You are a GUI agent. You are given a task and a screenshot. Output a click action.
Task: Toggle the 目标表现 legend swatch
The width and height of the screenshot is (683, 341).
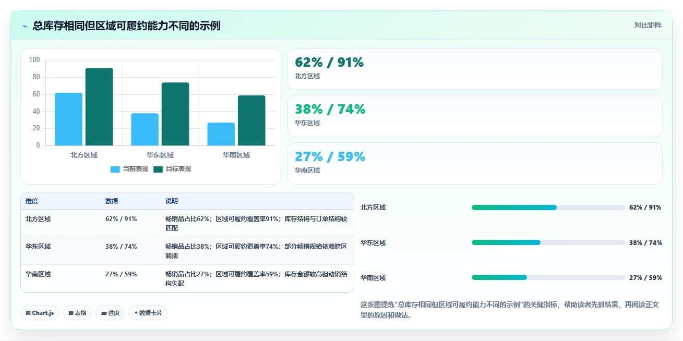(x=158, y=169)
